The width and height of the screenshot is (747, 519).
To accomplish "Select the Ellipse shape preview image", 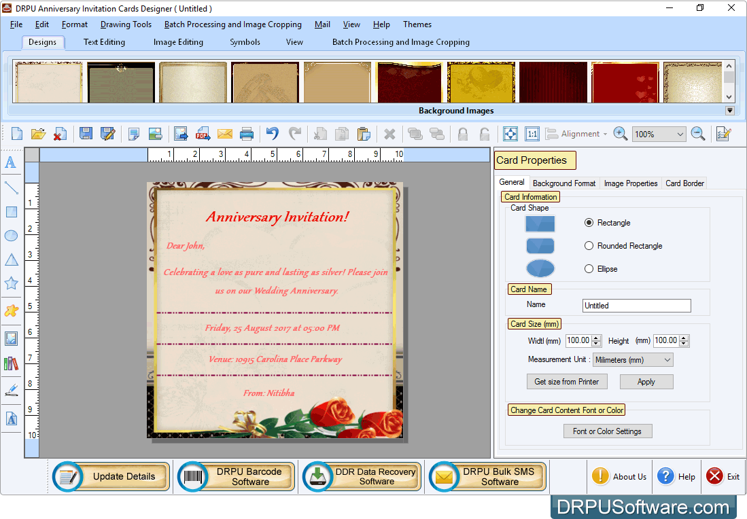I will click(x=540, y=268).
